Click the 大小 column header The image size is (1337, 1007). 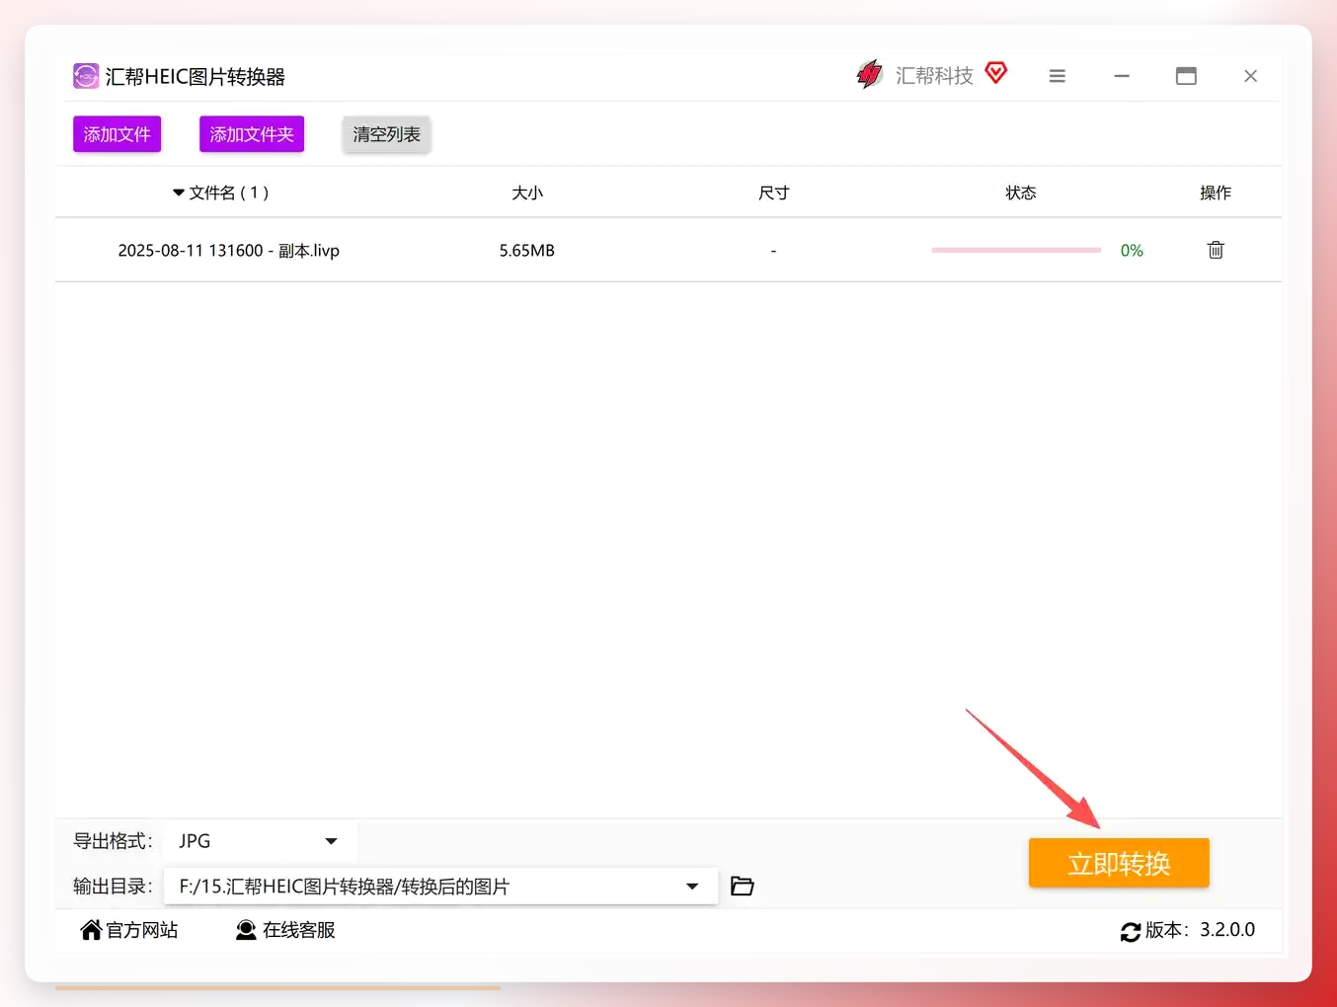[x=527, y=193]
